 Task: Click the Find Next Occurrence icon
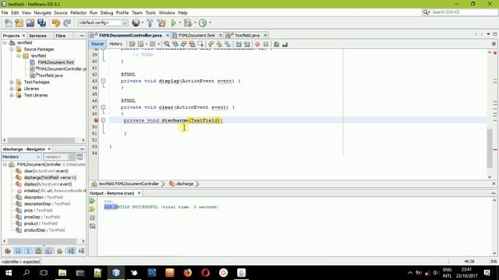coord(183,44)
